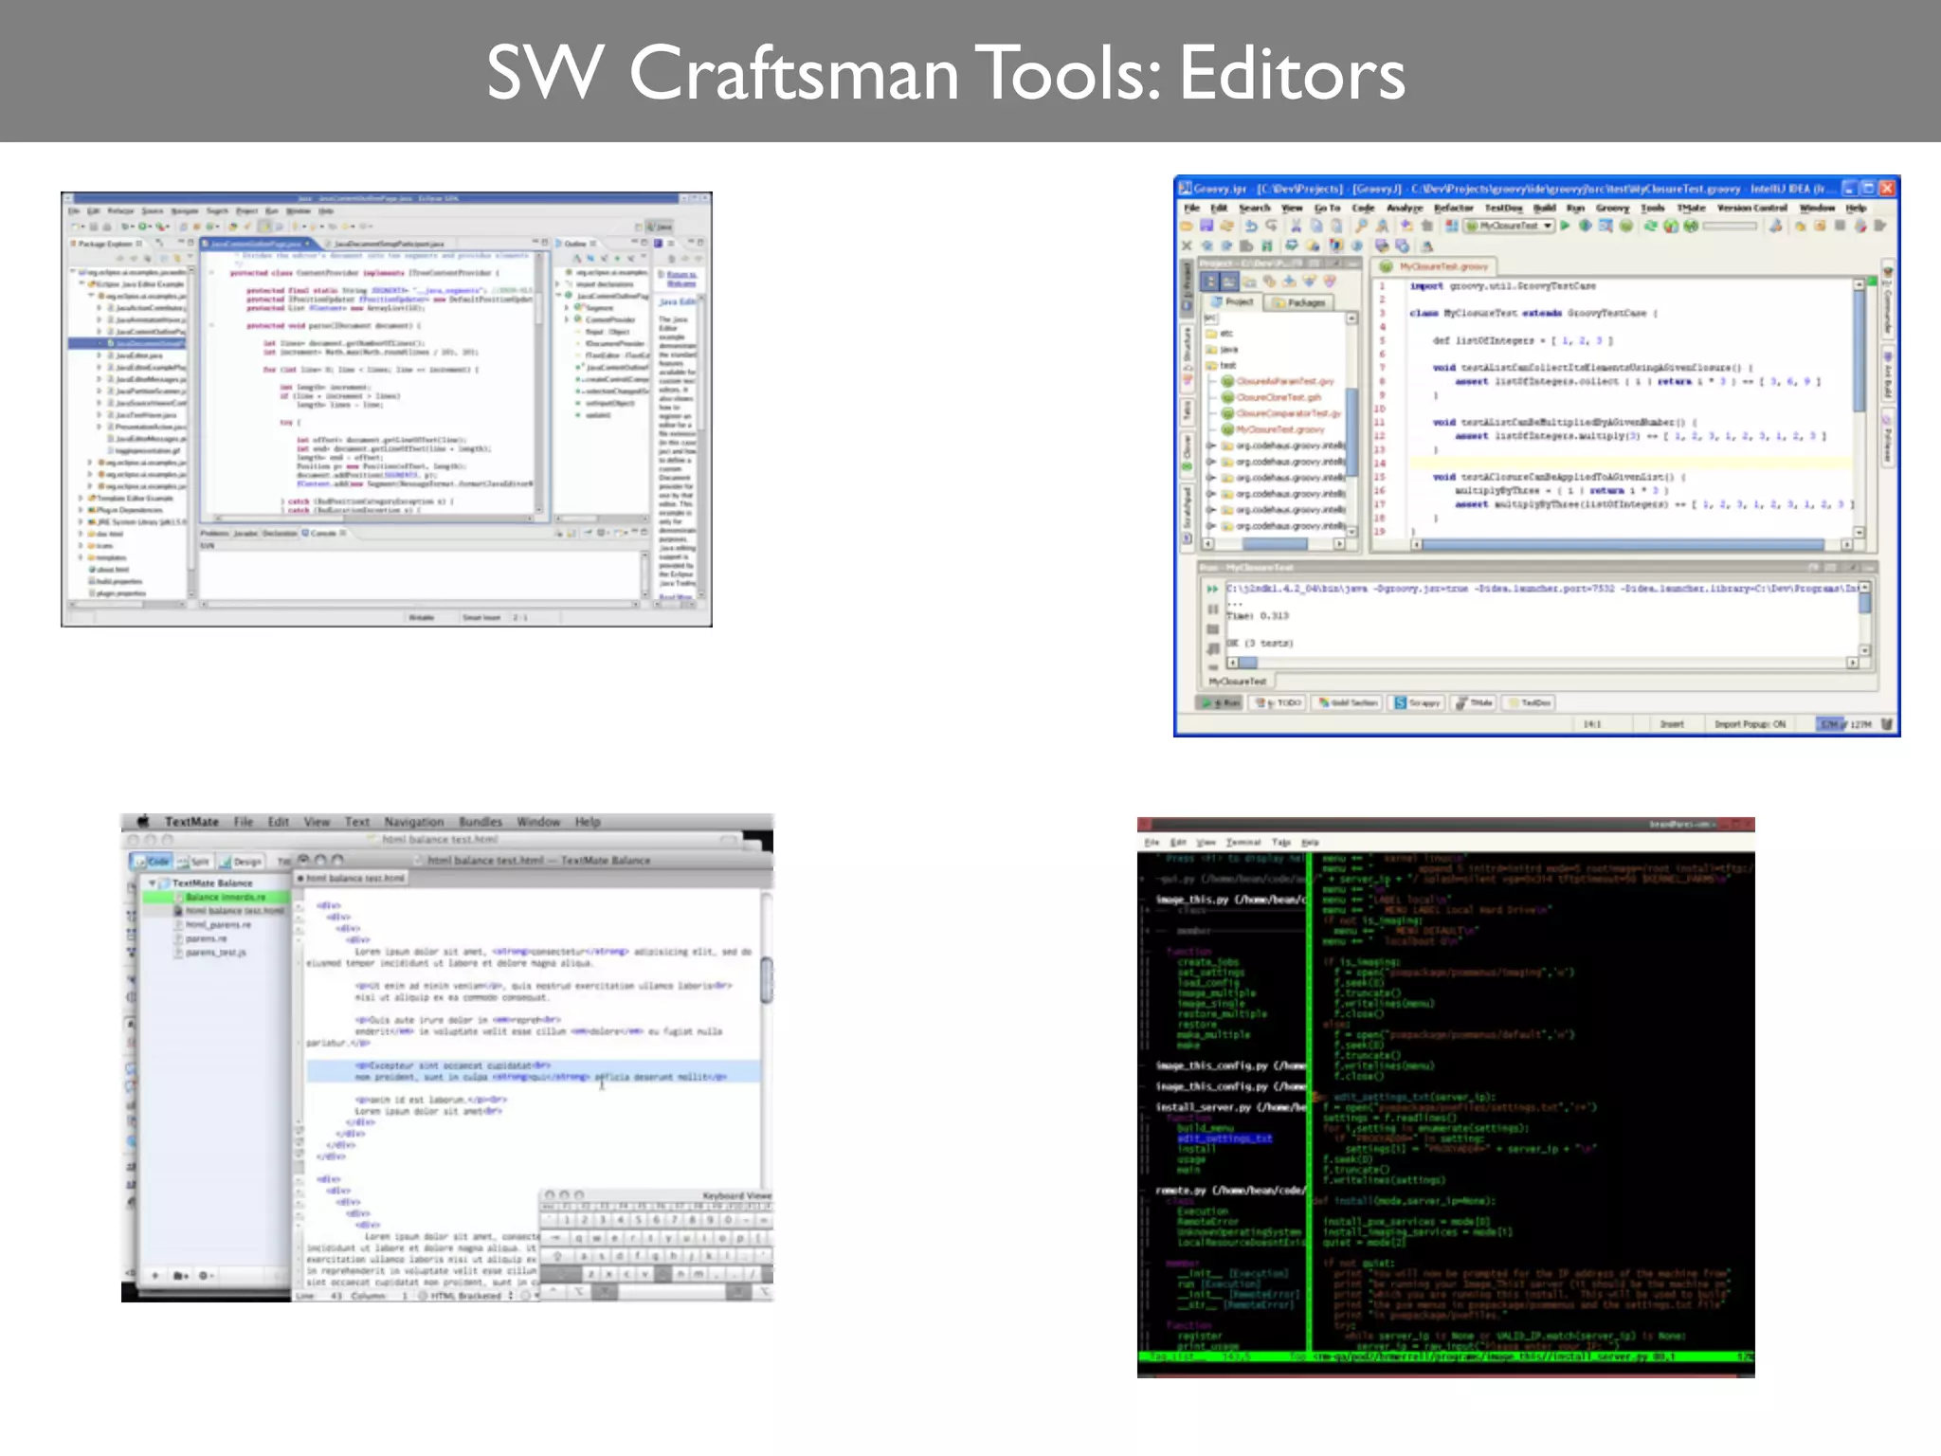
Task: Click the Import Popup: ON status entry
Action: (1750, 724)
